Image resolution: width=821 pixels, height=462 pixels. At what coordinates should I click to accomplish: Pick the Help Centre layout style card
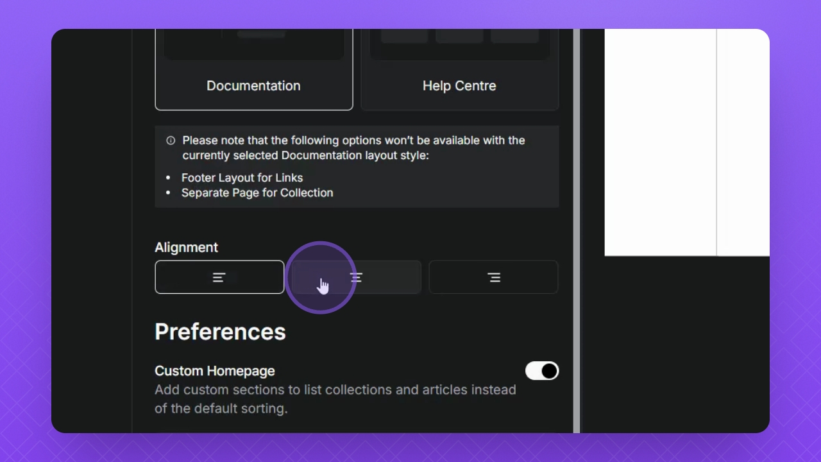click(x=459, y=86)
